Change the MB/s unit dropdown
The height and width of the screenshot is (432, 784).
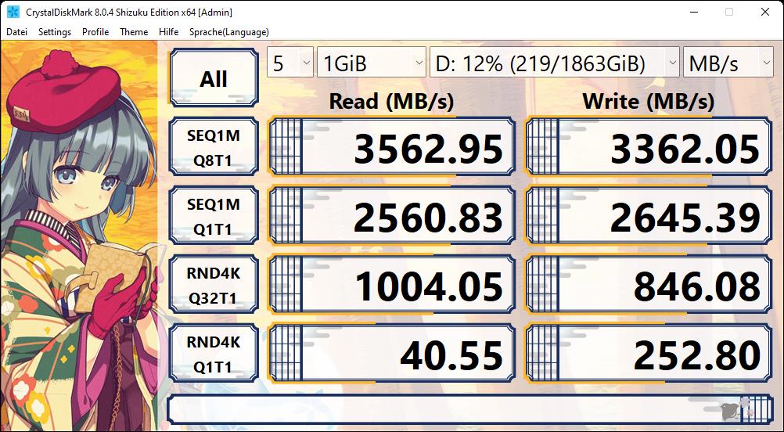tap(728, 63)
